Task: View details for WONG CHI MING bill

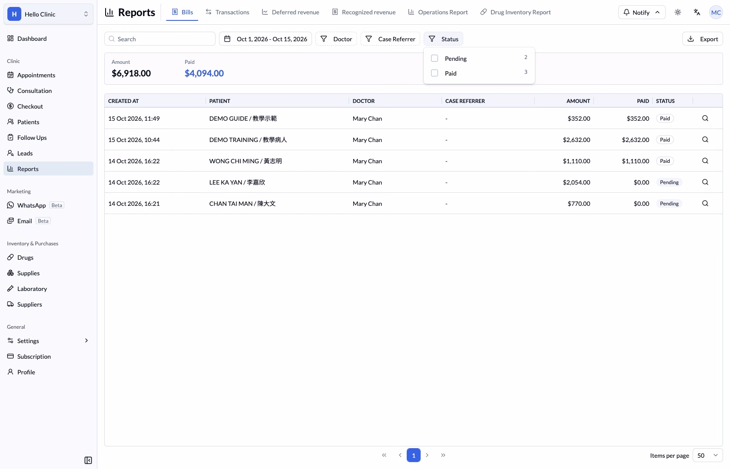Action: (705, 161)
